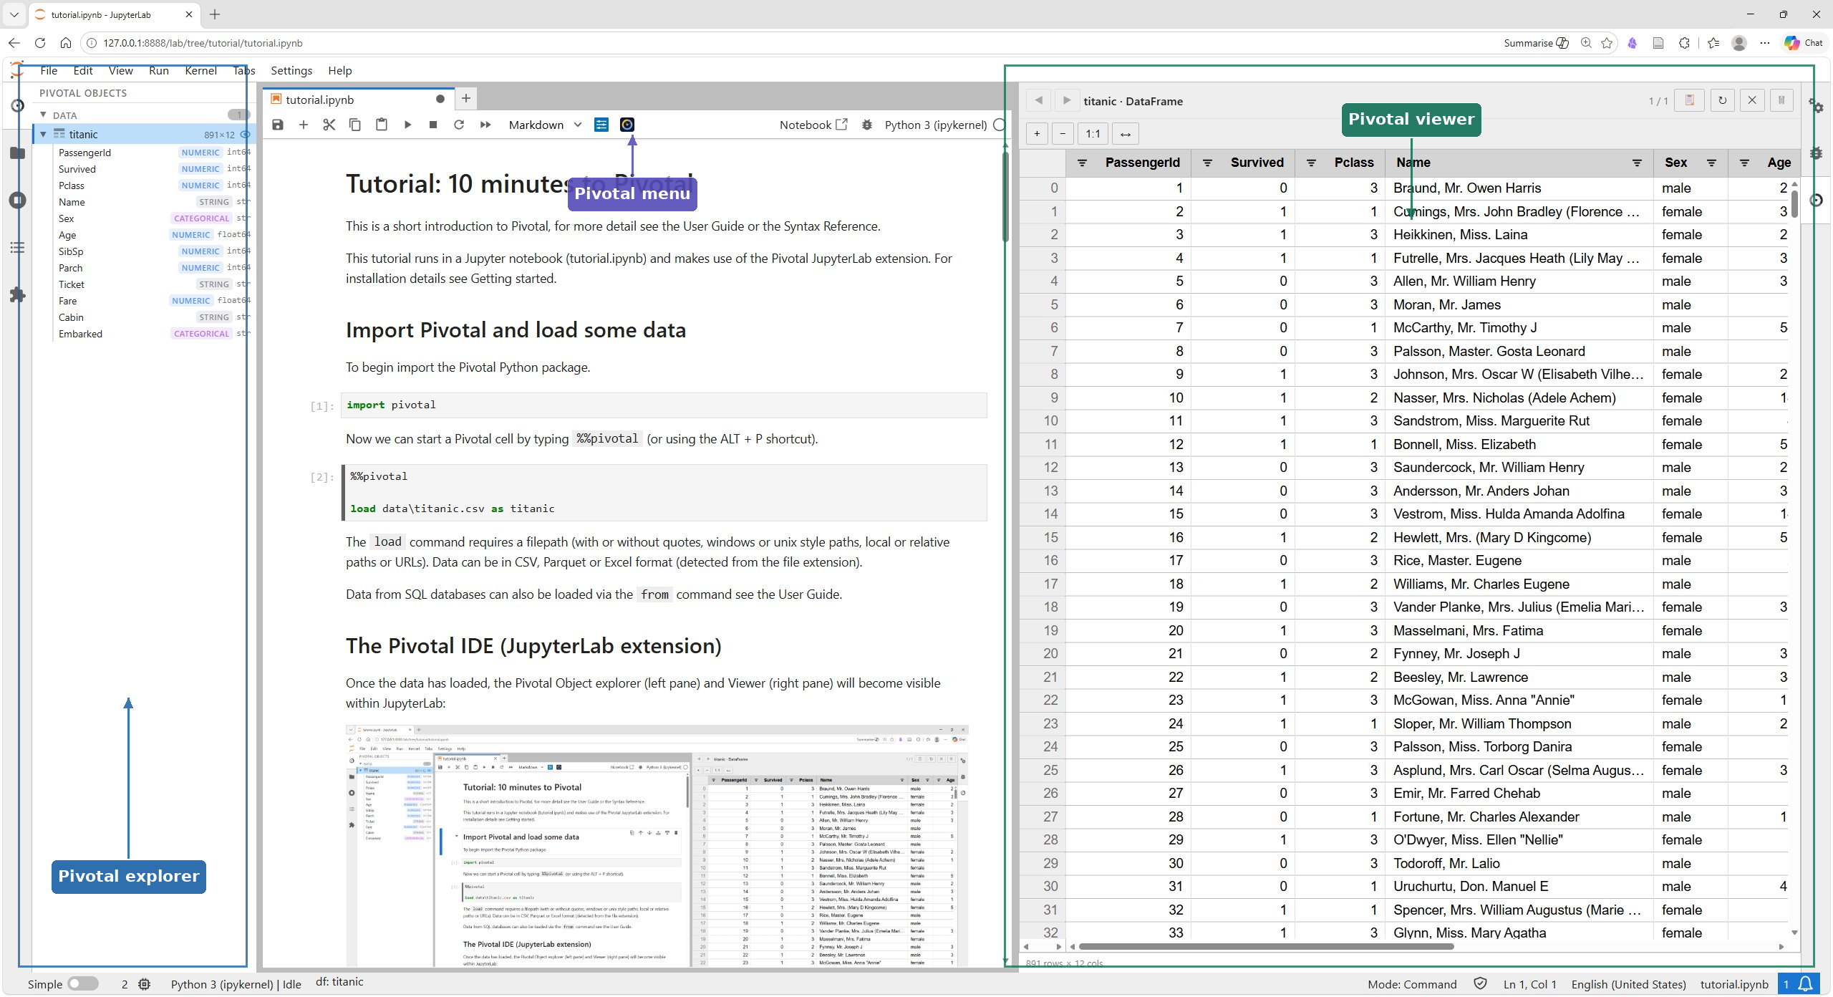The image size is (1833, 997).
Task: Fit columns to width arrow button
Action: [x=1126, y=133]
